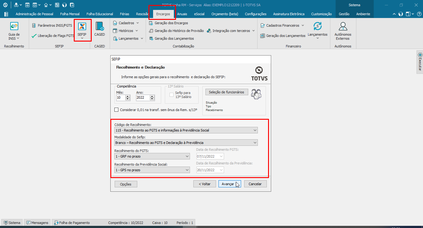Open Data de Recolhimento da Previdência dropdown
Screen dimensions: 423x228
[221, 170]
